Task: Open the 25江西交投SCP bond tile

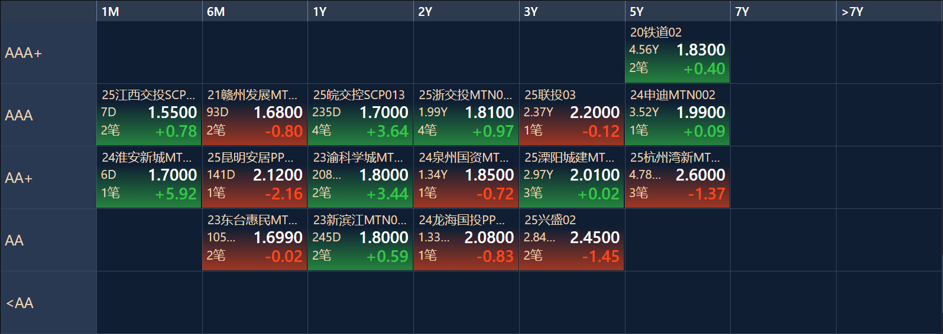Action: pos(149,115)
